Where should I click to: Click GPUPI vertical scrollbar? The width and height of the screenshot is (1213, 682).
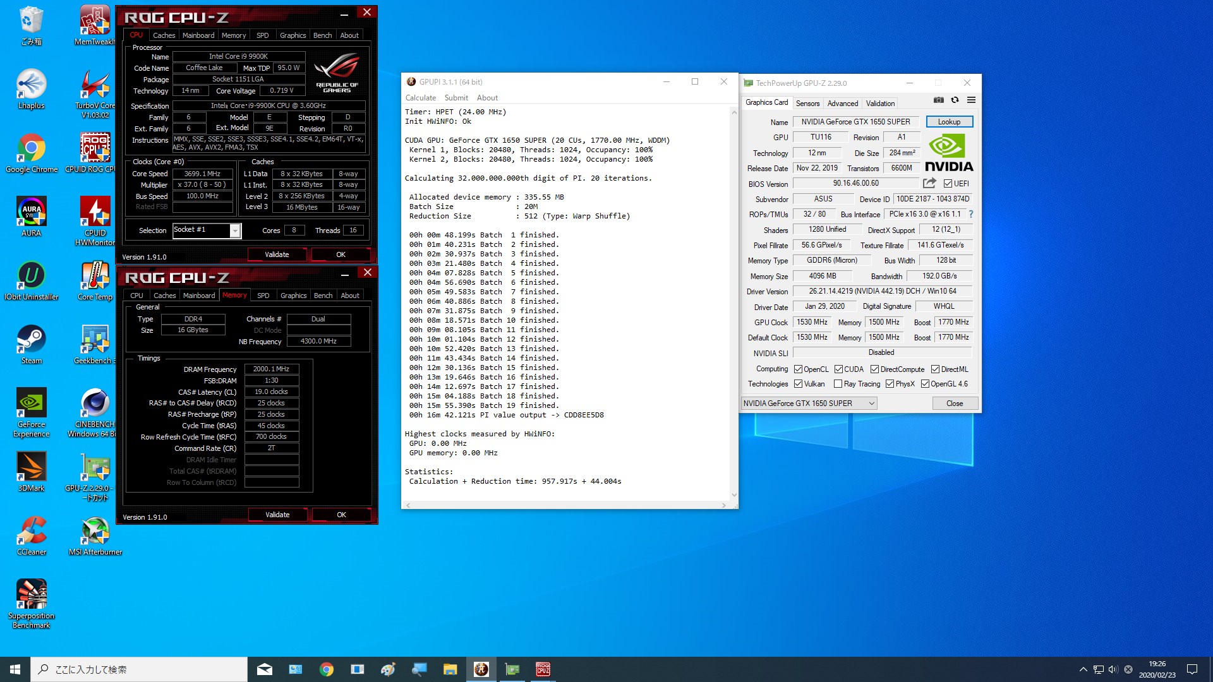(x=733, y=303)
